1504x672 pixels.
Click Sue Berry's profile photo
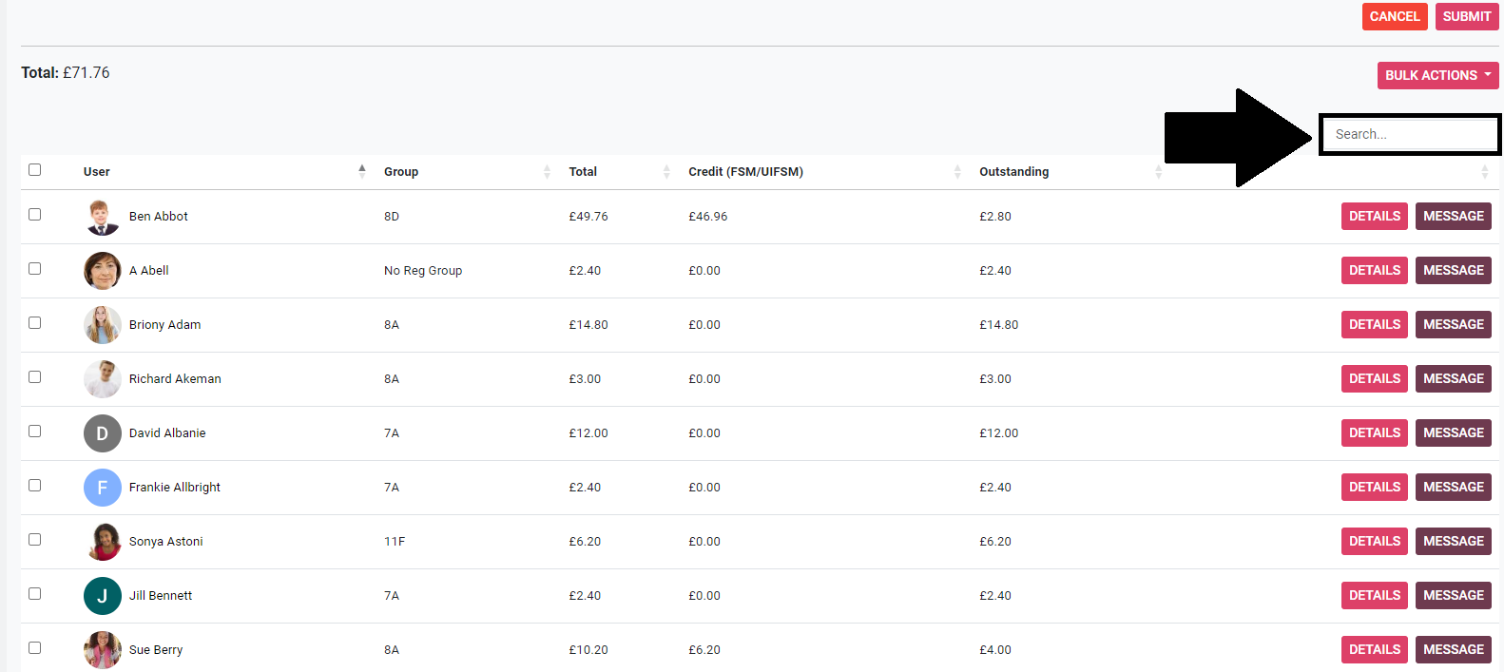(x=103, y=650)
